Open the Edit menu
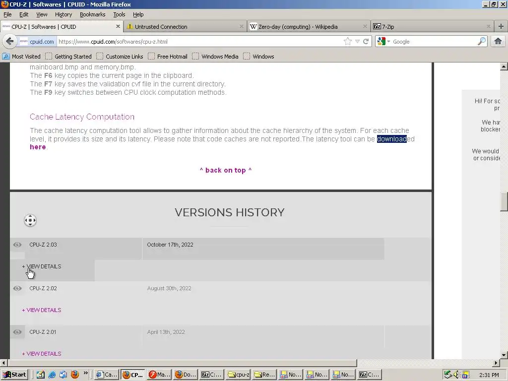 24,14
